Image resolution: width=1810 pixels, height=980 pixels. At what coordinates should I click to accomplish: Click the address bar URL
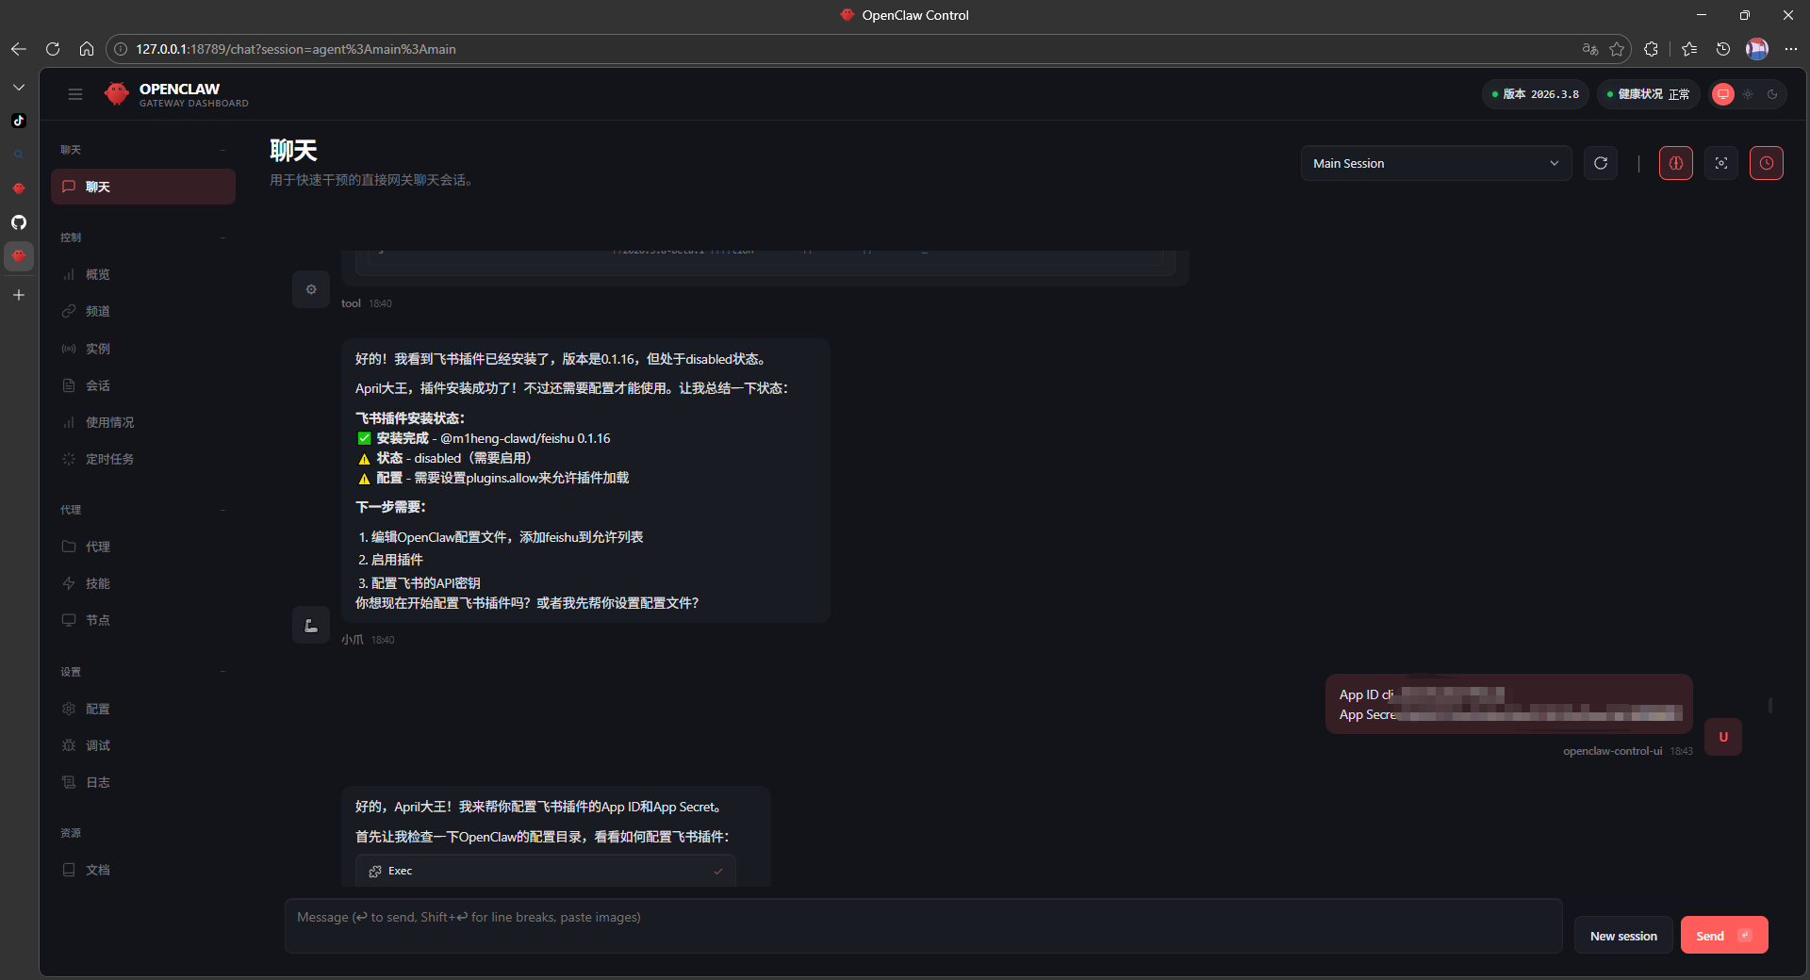coord(296,49)
